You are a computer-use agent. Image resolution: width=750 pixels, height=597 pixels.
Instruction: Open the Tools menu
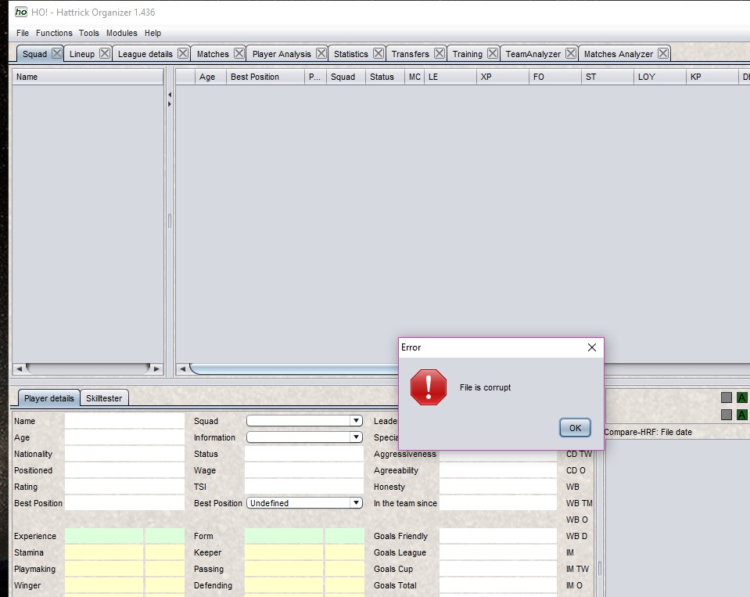88,33
